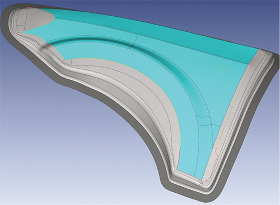
Task: Select the small oval slot outline on cyan surface
Action: 222,68
